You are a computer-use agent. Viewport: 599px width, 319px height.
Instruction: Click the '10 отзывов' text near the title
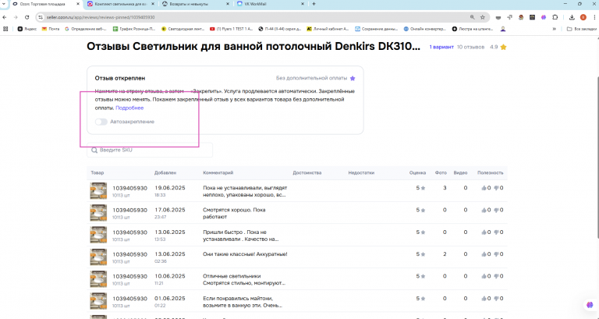tap(470, 47)
